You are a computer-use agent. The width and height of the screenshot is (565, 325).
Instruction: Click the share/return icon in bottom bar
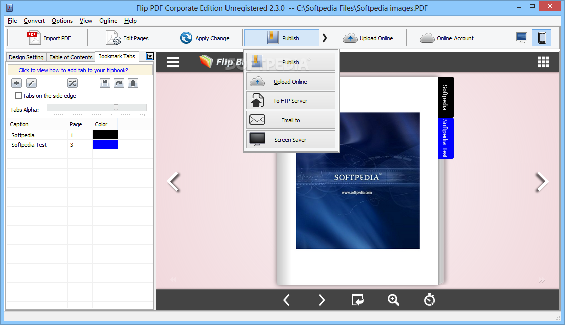pos(358,300)
